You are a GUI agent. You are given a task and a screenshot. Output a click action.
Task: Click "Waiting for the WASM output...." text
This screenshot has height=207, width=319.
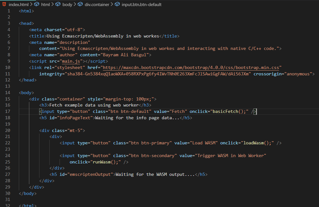[x=155, y=174]
